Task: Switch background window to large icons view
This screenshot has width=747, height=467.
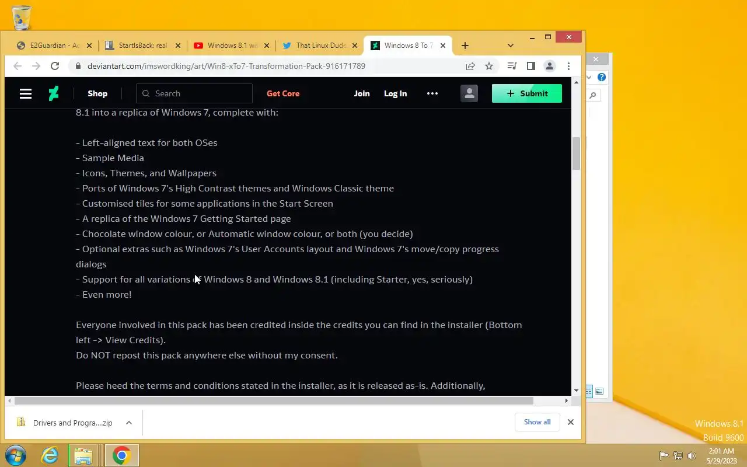Action: (599, 391)
